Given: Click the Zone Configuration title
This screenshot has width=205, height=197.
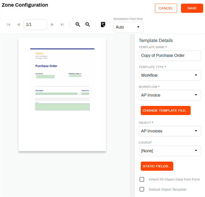Looking at the screenshot, I should click(x=25, y=5).
